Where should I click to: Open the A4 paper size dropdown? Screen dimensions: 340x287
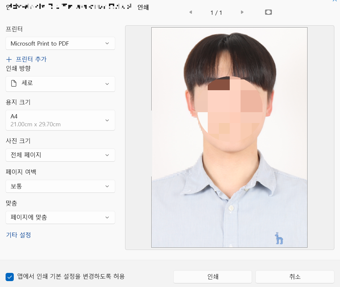coord(60,120)
